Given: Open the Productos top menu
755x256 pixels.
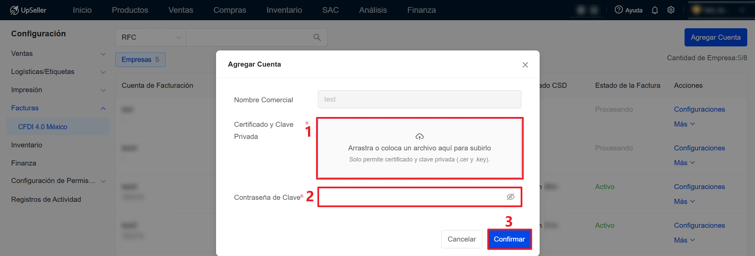Looking at the screenshot, I should click(130, 10).
